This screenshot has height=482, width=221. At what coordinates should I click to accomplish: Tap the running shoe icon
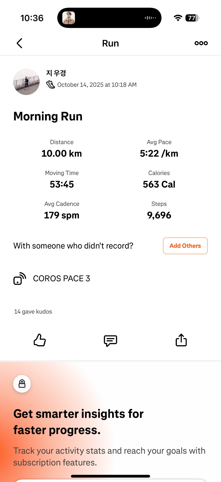[51, 85]
